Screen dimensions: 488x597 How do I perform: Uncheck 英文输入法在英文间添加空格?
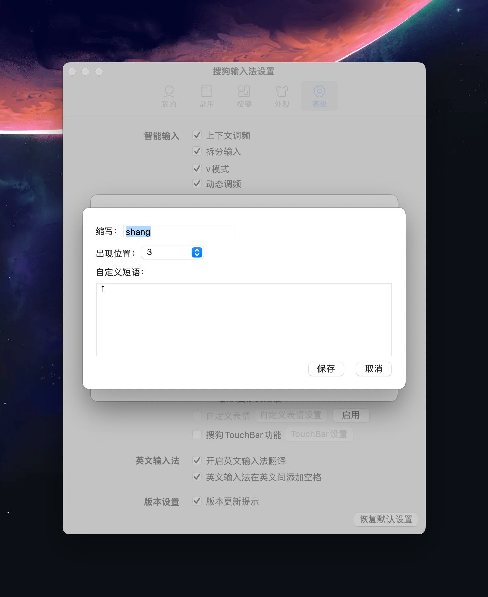click(197, 477)
